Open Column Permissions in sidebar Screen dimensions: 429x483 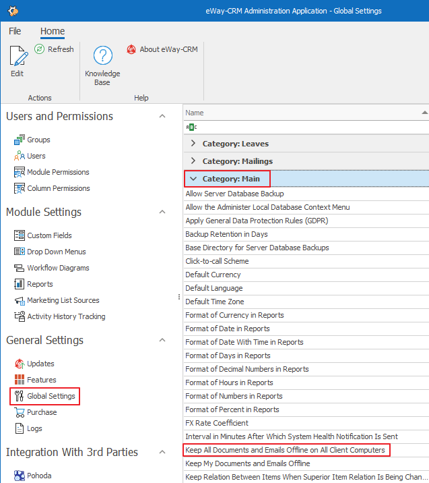[x=59, y=188]
